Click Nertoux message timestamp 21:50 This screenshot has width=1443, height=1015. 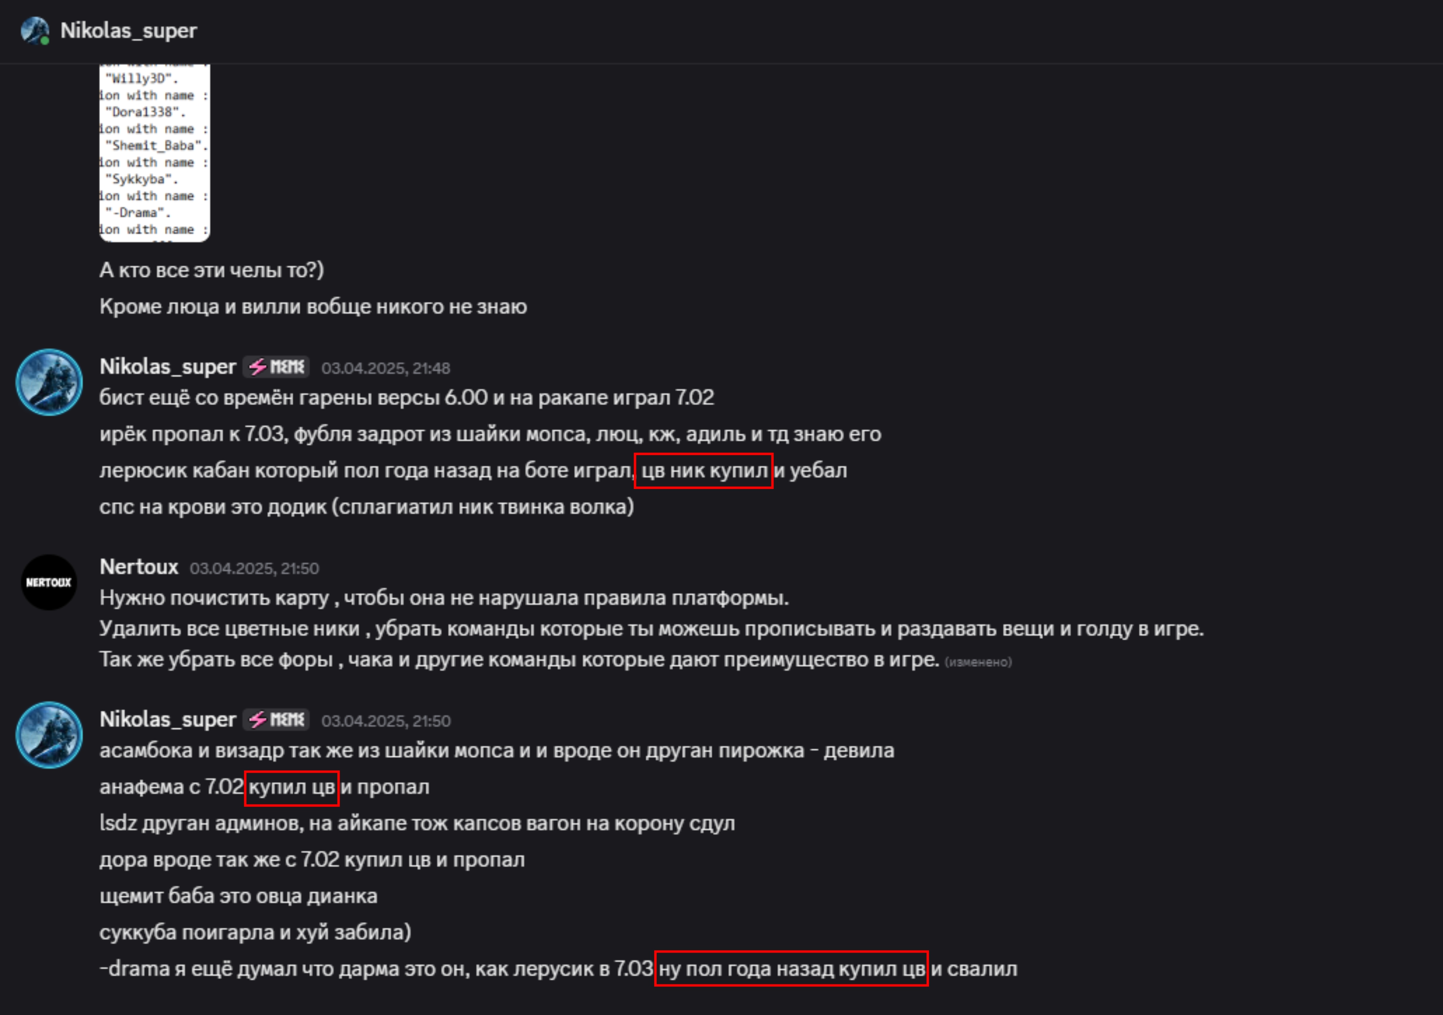255,569
